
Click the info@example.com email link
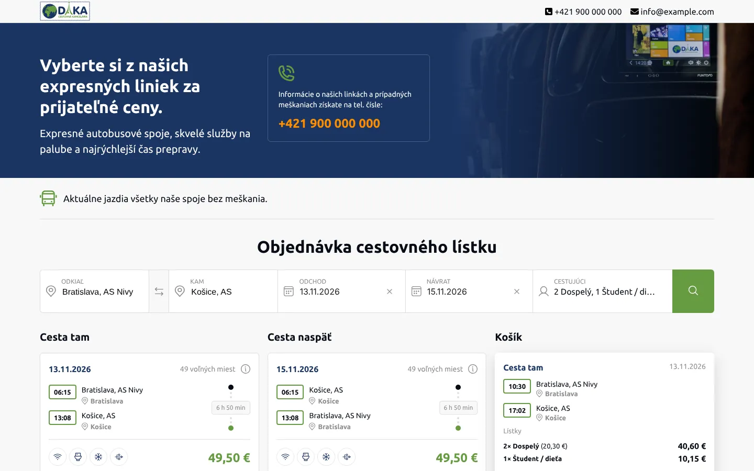(672, 12)
